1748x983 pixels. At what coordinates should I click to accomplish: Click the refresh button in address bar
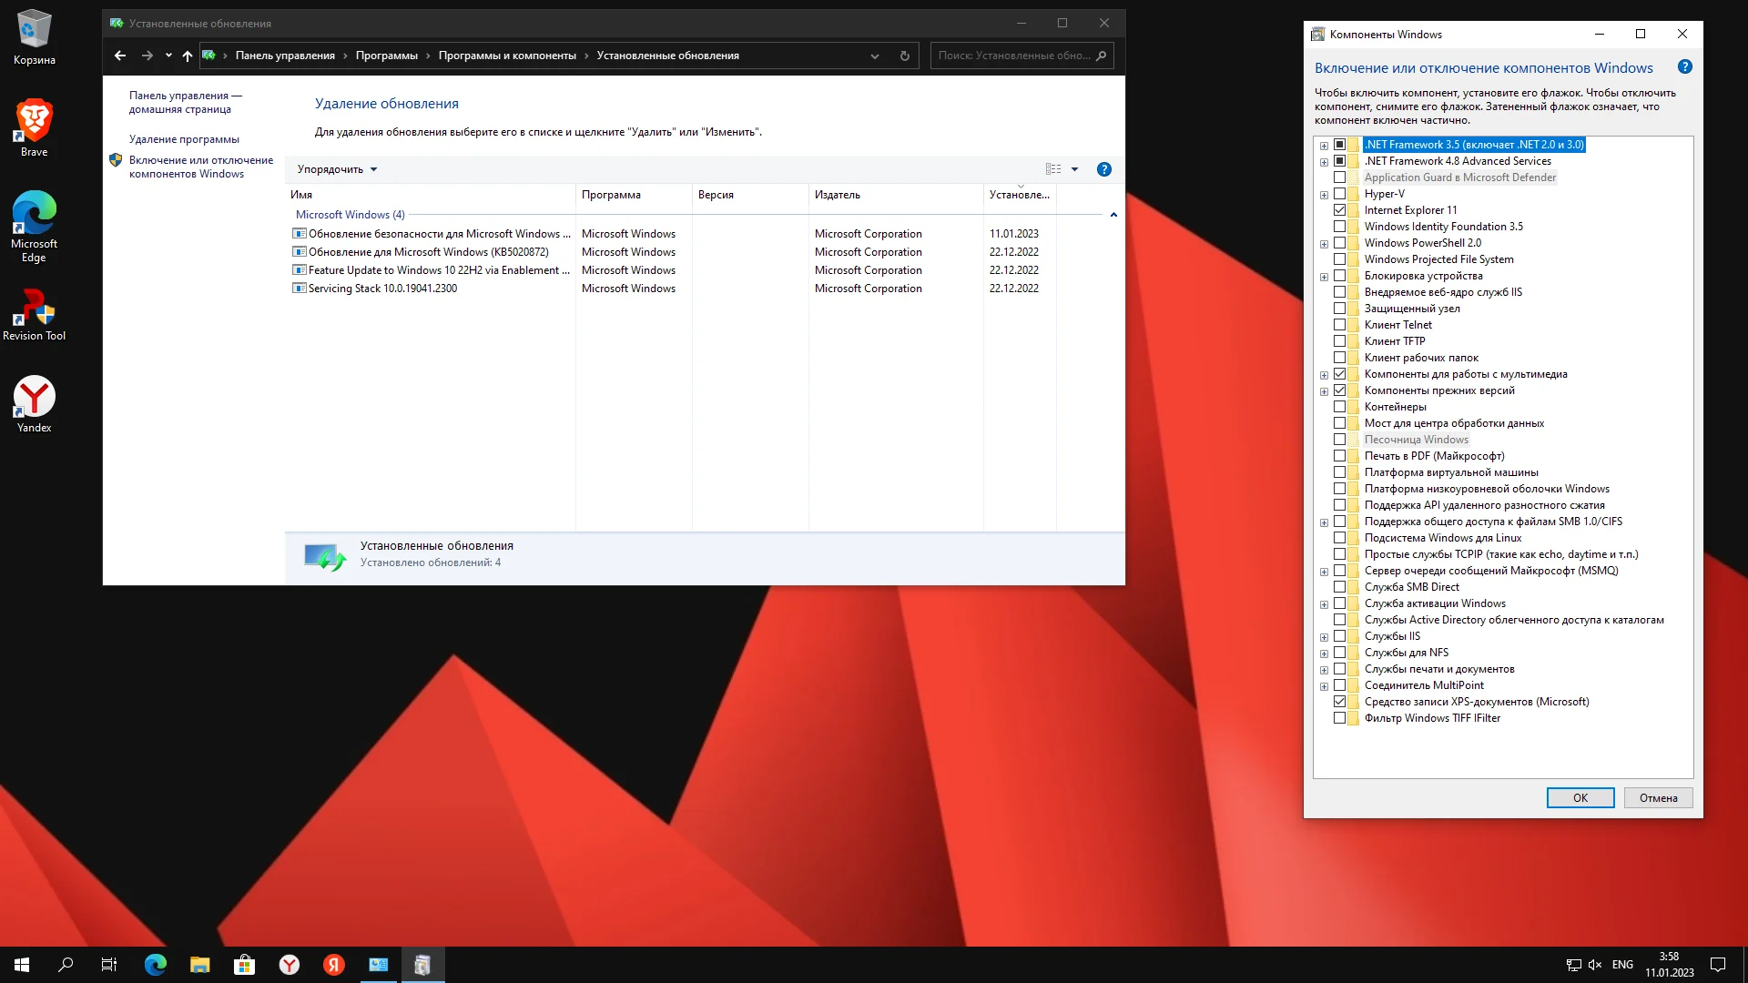pos(904,56)
